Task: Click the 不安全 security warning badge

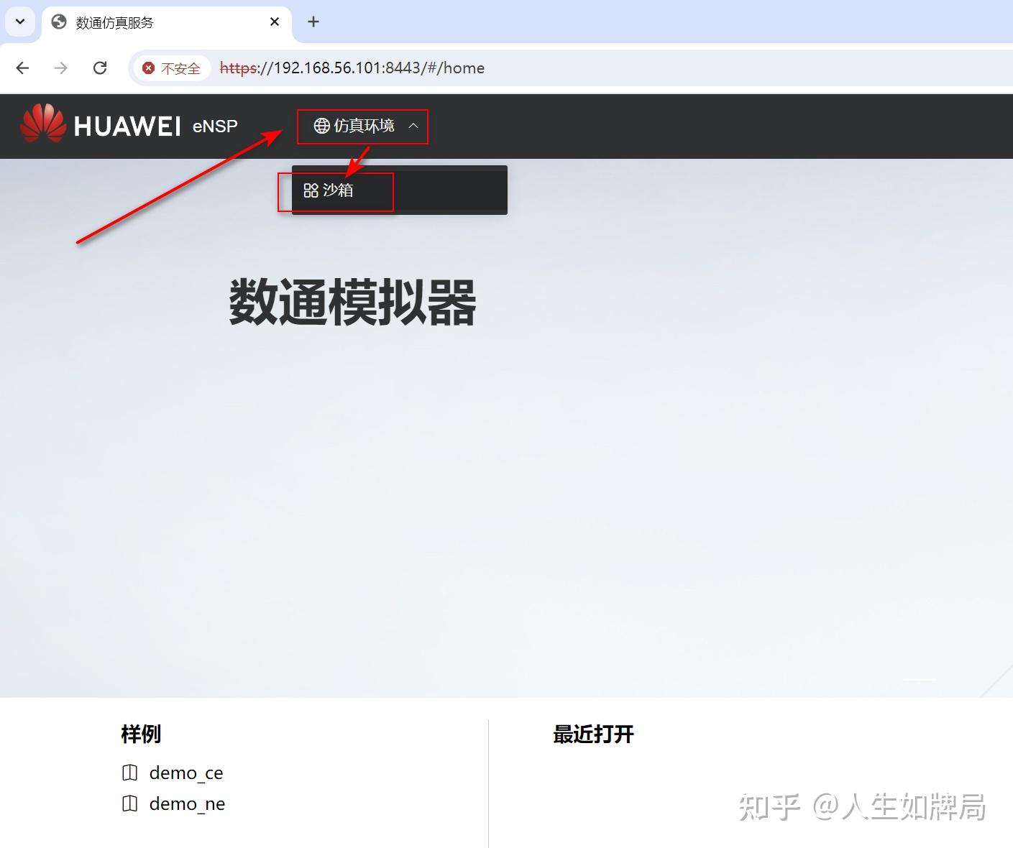Action: [171, 68]
